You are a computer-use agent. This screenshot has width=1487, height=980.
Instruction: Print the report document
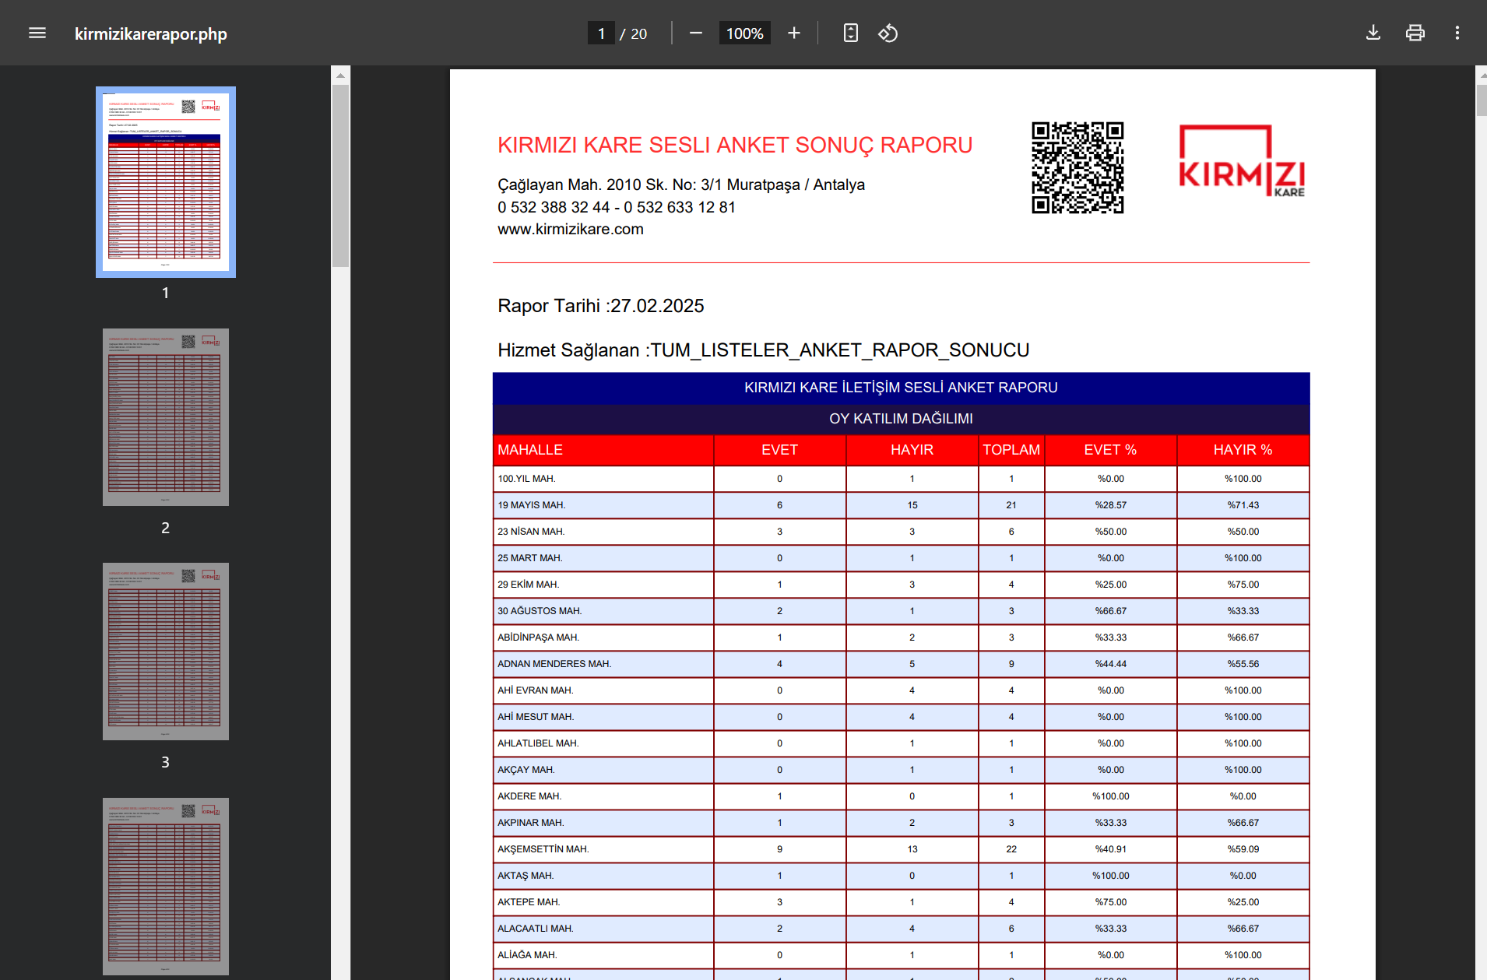(x=1415, y=33)
